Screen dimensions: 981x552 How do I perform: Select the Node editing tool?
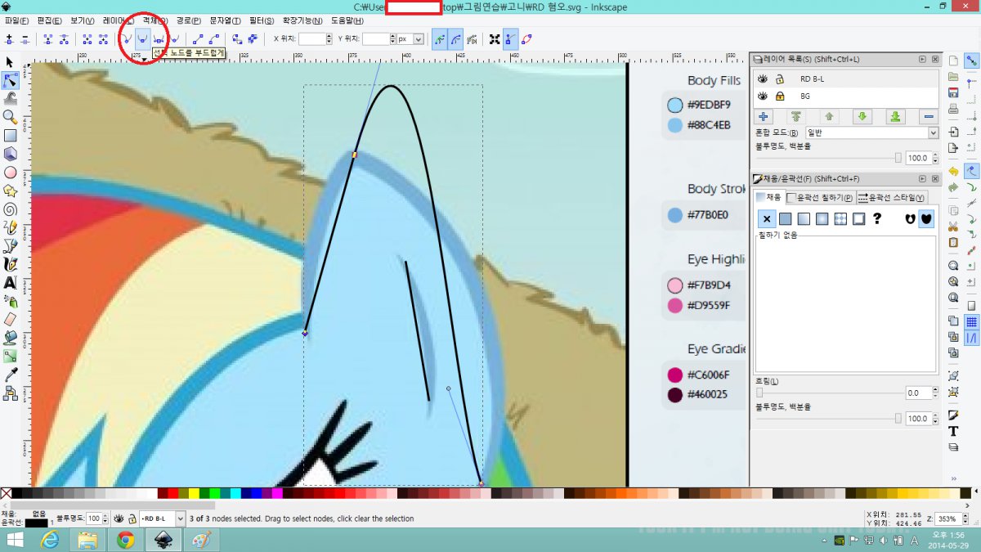tap(11, 80)
